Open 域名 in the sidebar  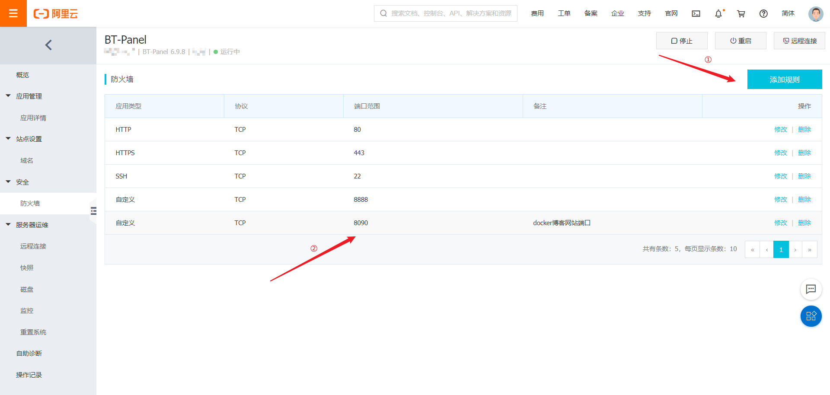click(x=27, y=160)
